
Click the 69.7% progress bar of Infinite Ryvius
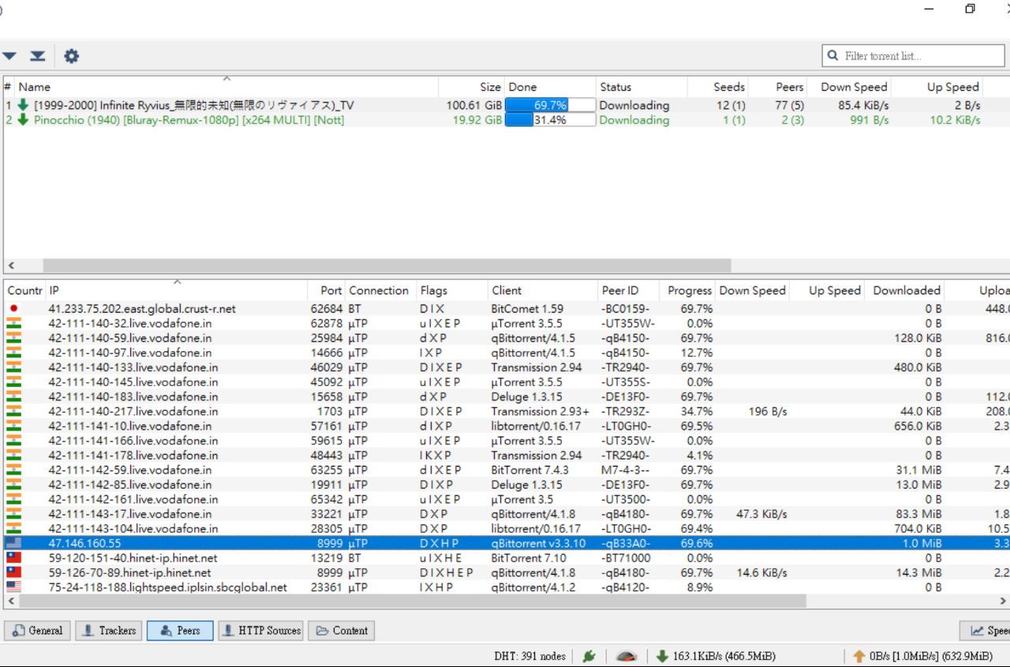point(550,105)
